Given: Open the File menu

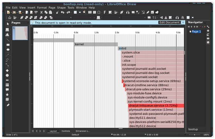Looking at the screenshot, I should tap(8, 7).
